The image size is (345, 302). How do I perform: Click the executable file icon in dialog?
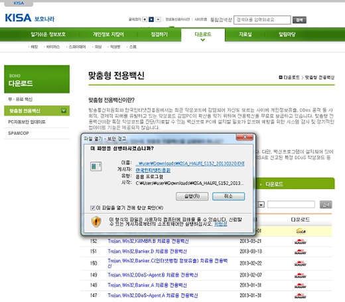[96, 167]
